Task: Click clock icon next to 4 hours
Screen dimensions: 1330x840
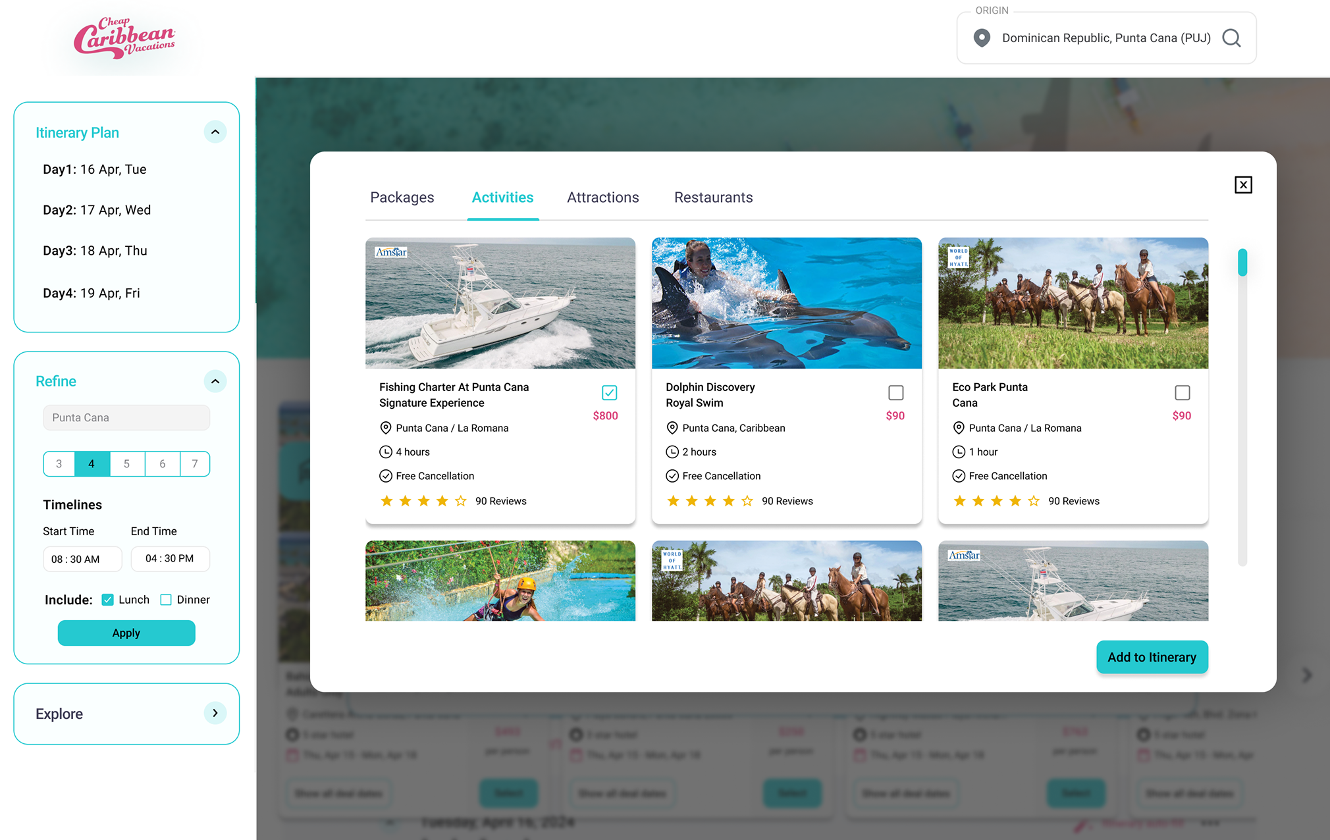Action: click(386, 452)
